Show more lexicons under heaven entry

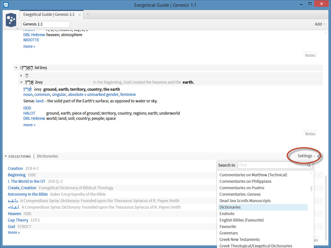click(29, 46)
